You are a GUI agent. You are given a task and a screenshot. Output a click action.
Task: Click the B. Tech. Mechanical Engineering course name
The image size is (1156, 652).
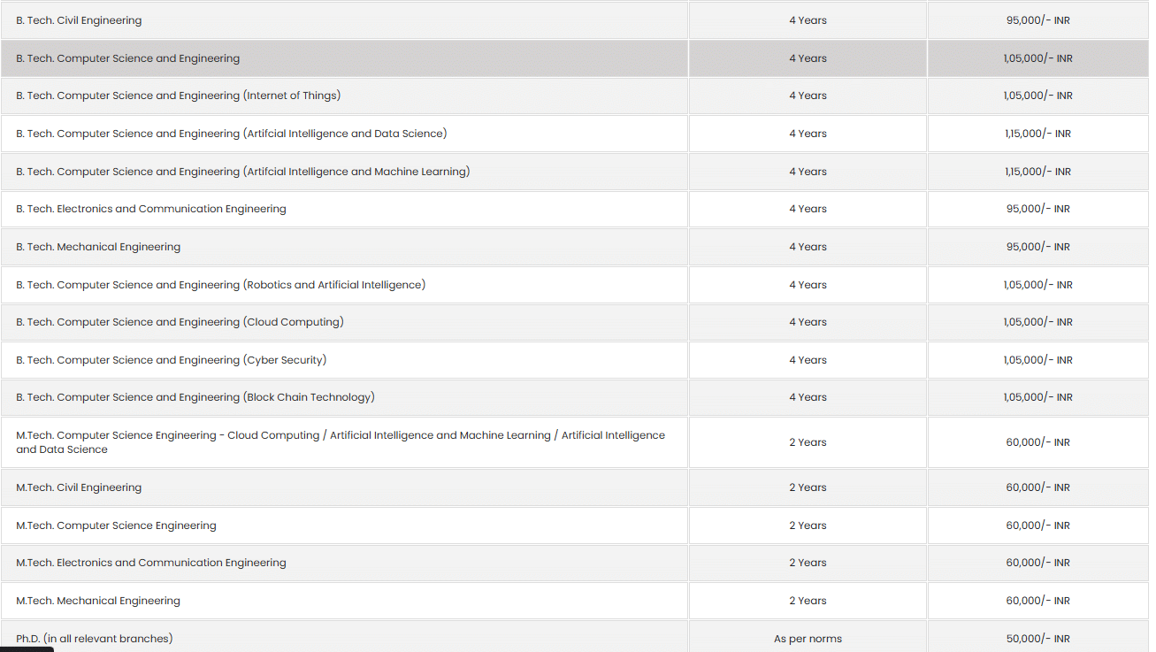pyautogui.click(x=98, y=247)
